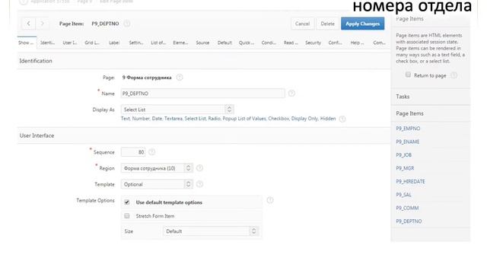Enable Stretch Form Item checkbox

click(x=127, y=215)
